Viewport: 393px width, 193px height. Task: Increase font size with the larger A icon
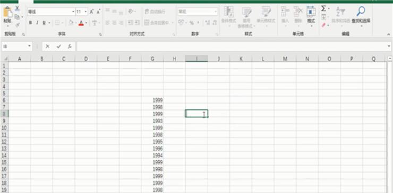pyautogui.click(x=92, y=12)
